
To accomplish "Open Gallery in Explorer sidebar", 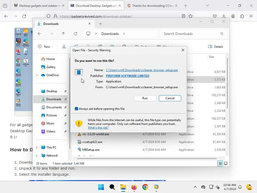I will 51,67.
